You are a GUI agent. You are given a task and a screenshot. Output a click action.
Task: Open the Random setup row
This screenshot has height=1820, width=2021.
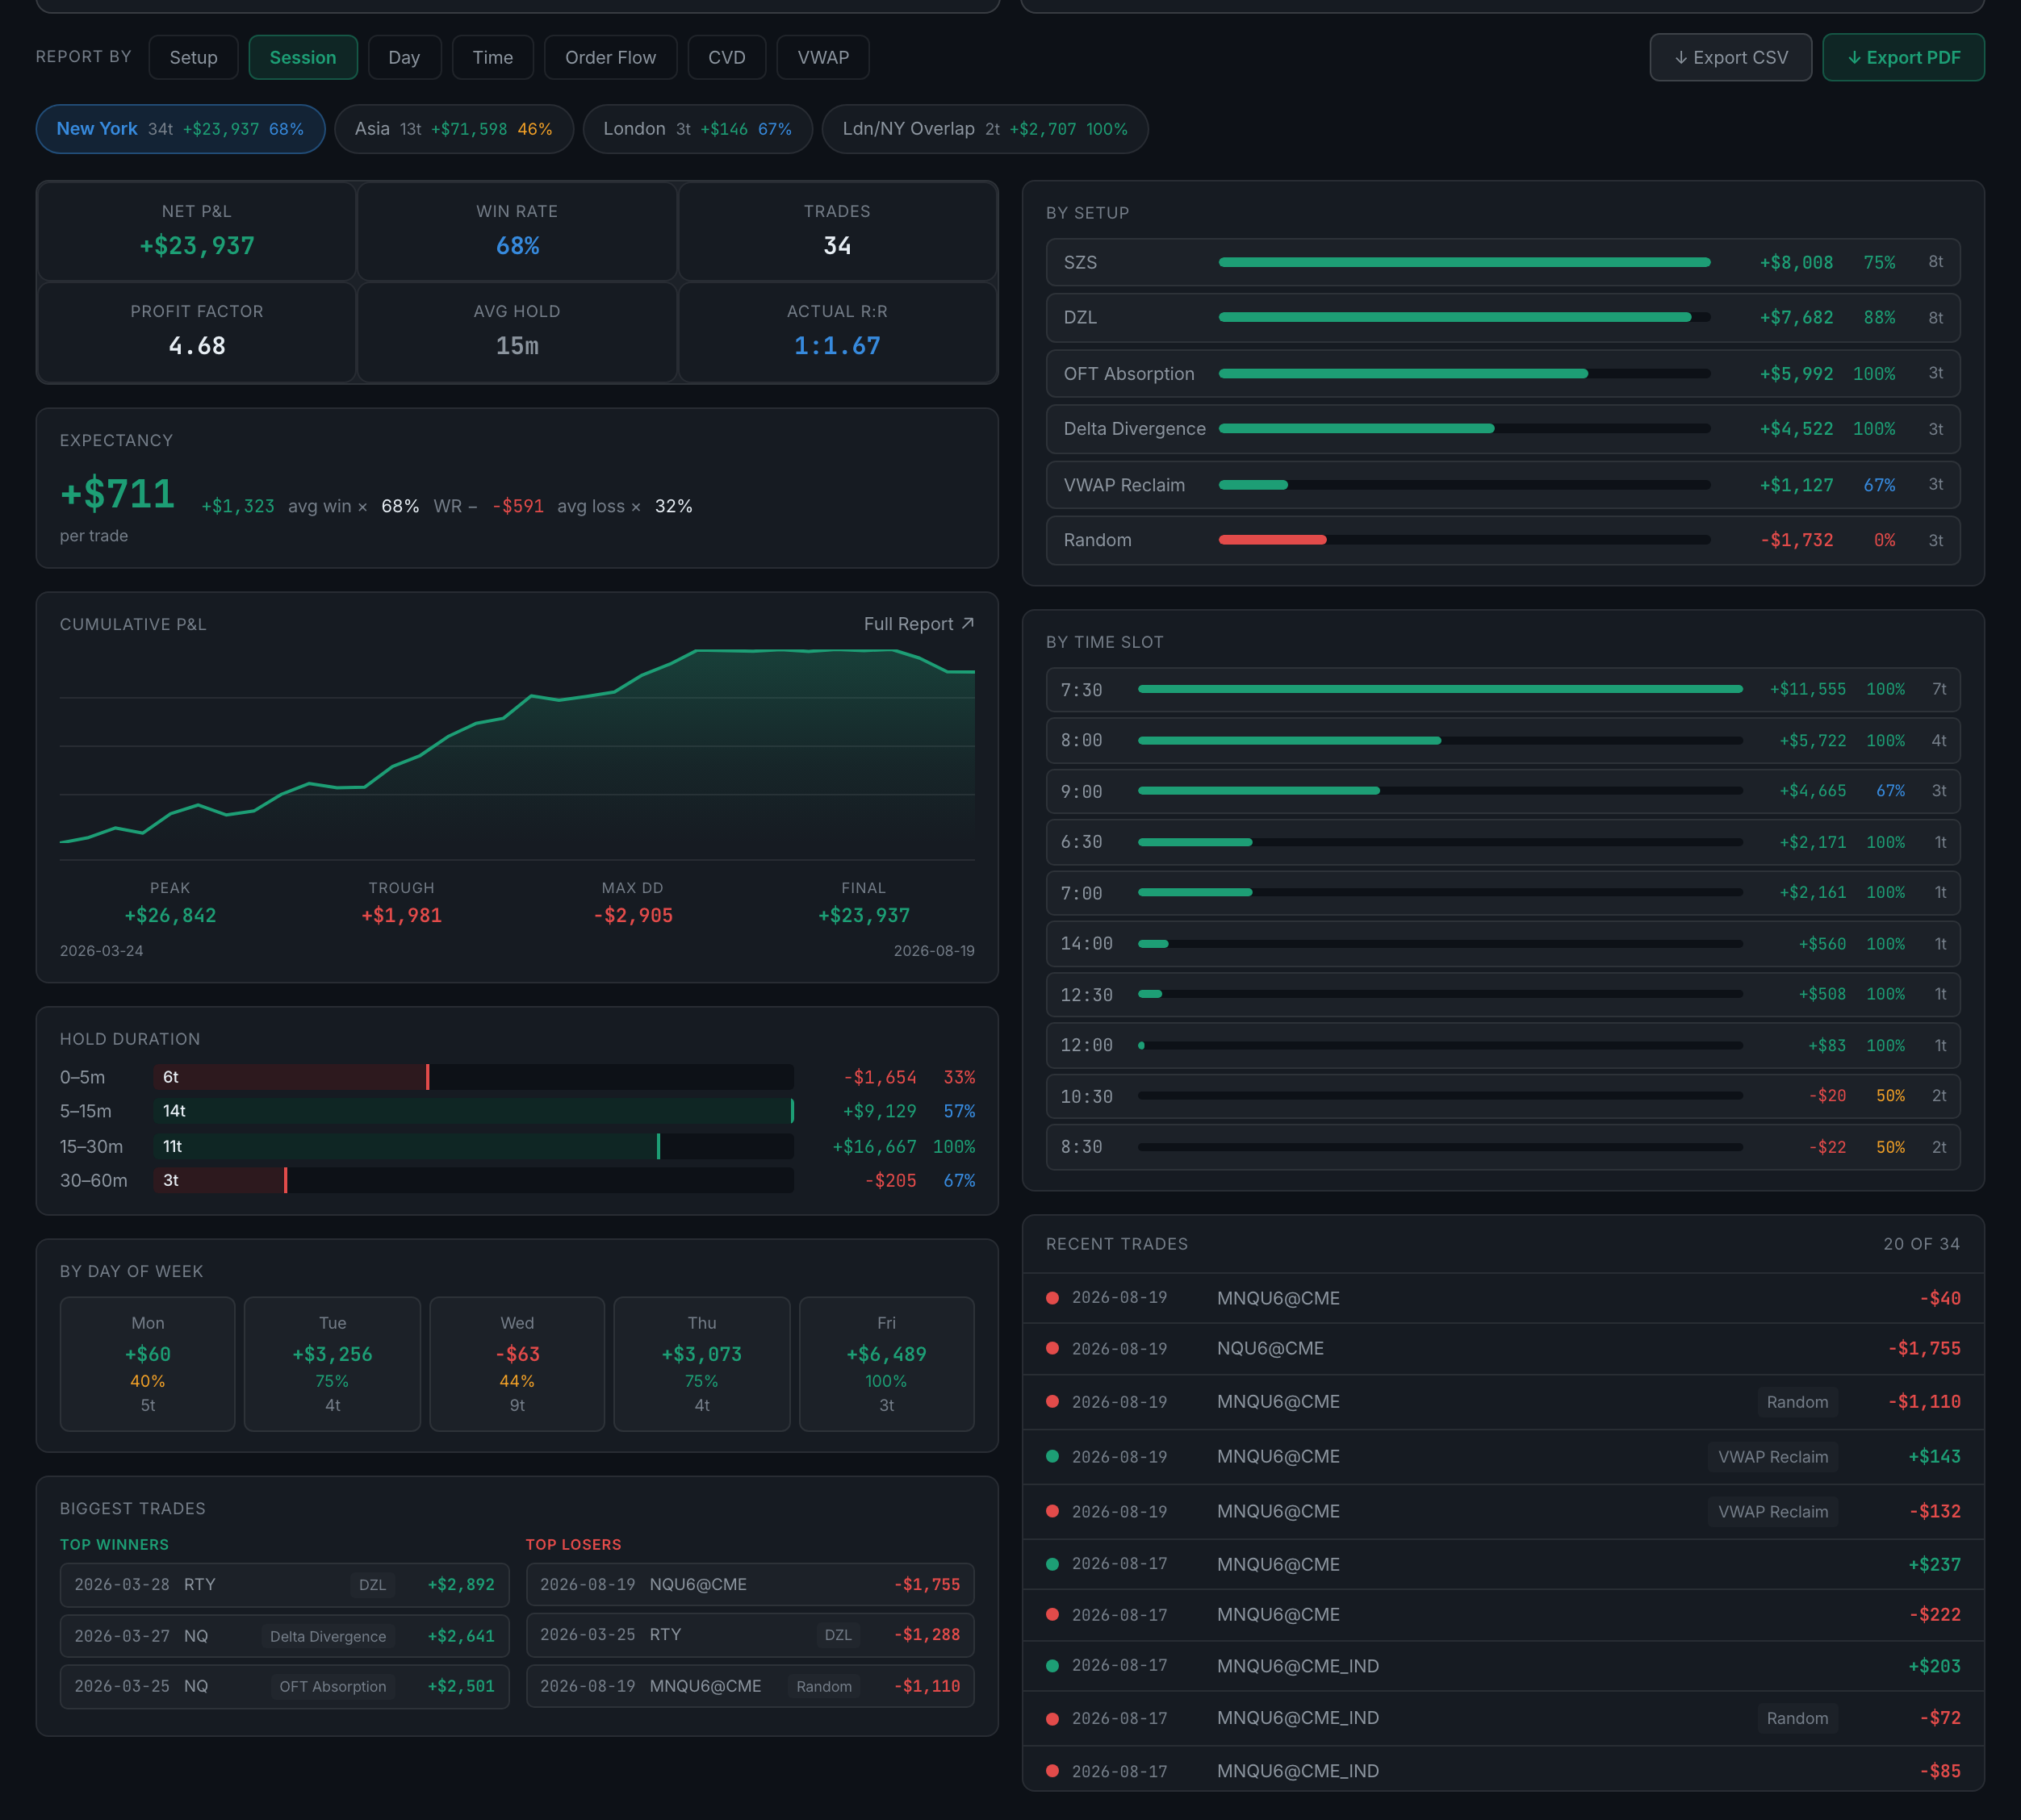pyautogui.click(x=1503, y=540)
